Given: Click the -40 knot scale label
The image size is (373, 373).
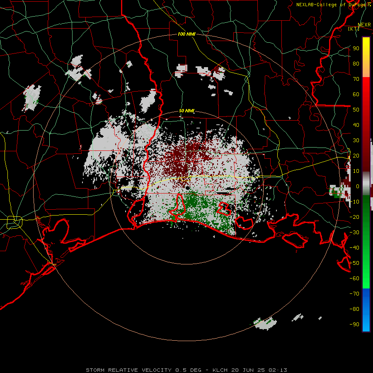Looking at the screenshot, I should point(354,248).
